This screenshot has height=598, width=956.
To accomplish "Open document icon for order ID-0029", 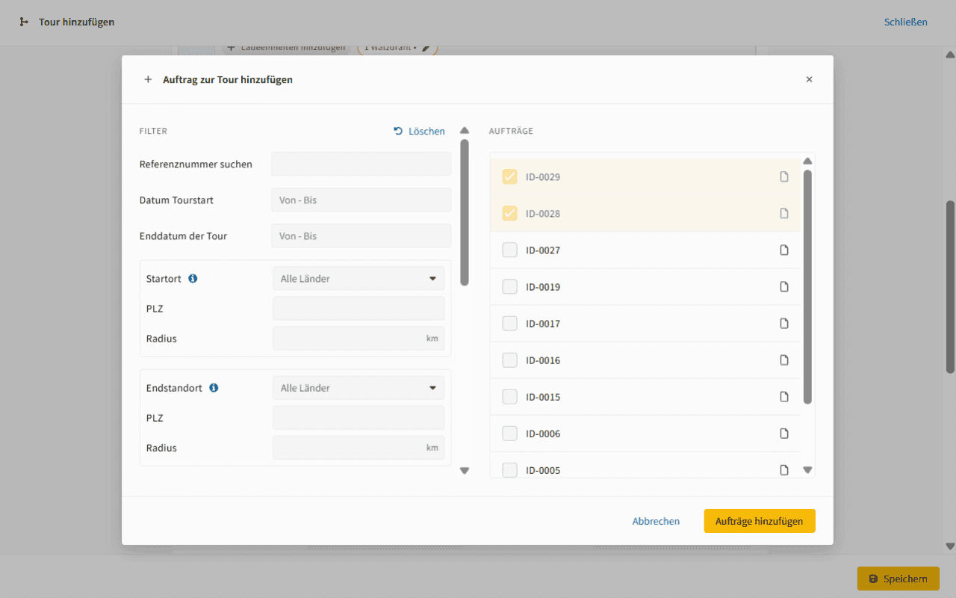I will 784,177.
